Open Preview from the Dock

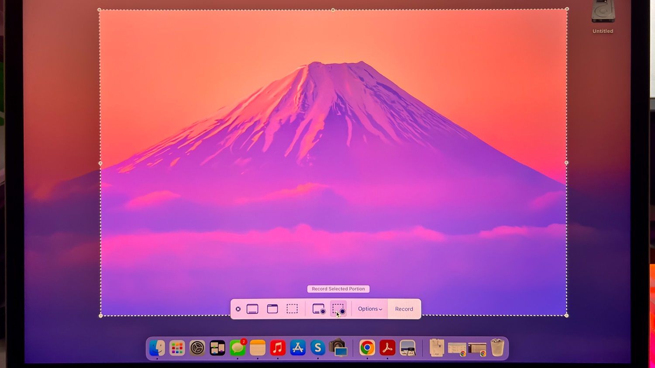pyautogui.click(x=407, y=348)
